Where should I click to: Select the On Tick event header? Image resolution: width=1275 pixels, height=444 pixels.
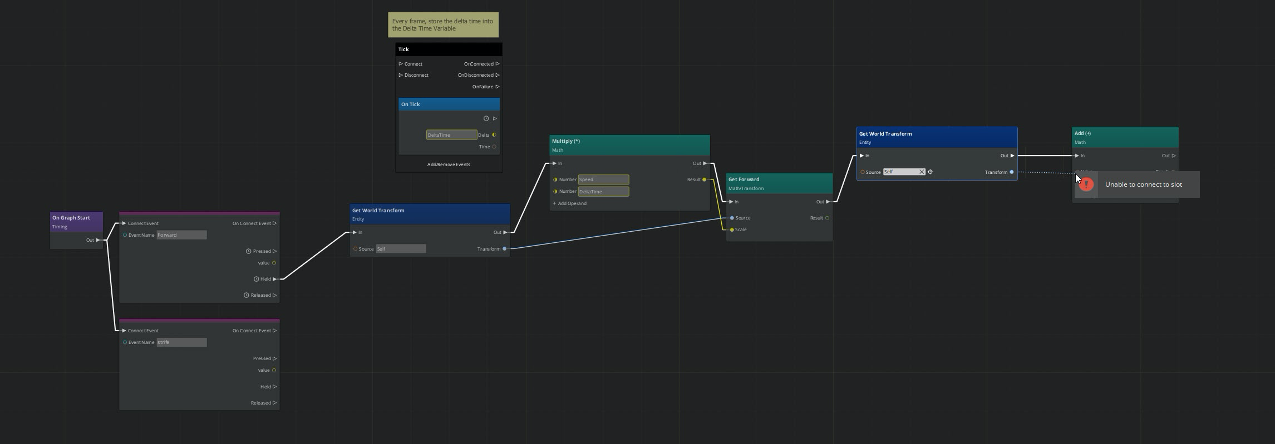449,104
